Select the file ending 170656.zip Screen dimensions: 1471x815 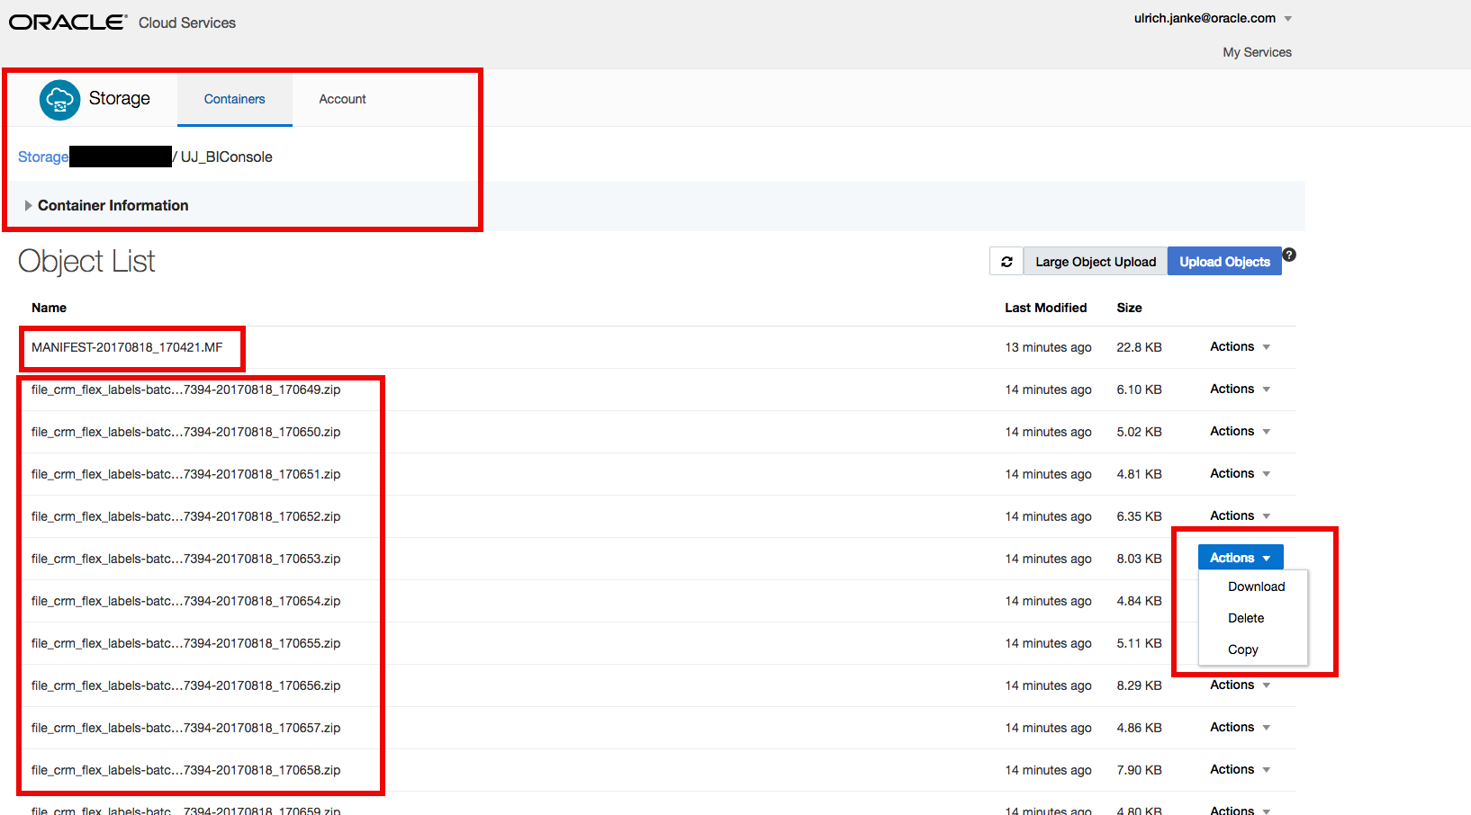(x=185, y=685)
